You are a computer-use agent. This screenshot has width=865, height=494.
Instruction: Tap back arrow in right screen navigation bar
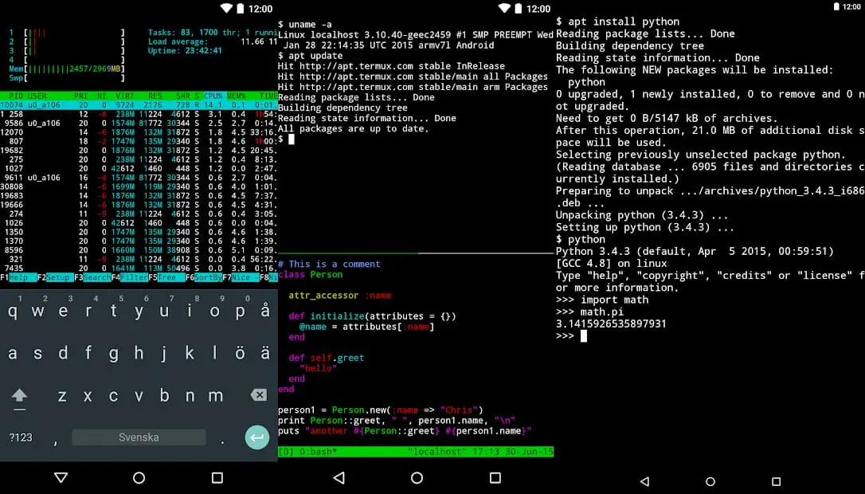click(644, 481)
